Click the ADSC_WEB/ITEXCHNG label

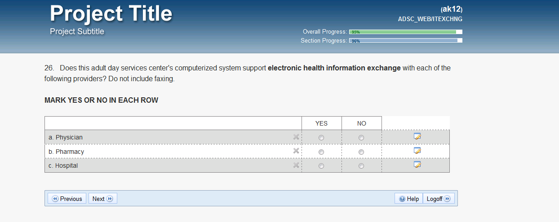click(430, 19)
